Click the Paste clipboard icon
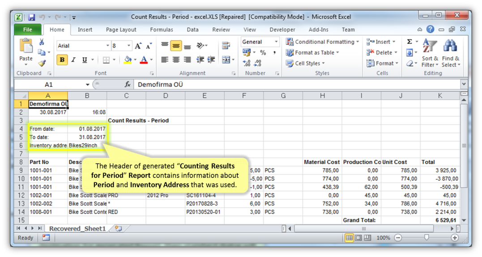Viewport: 482px width, 257px height. (x=26, y=46)
